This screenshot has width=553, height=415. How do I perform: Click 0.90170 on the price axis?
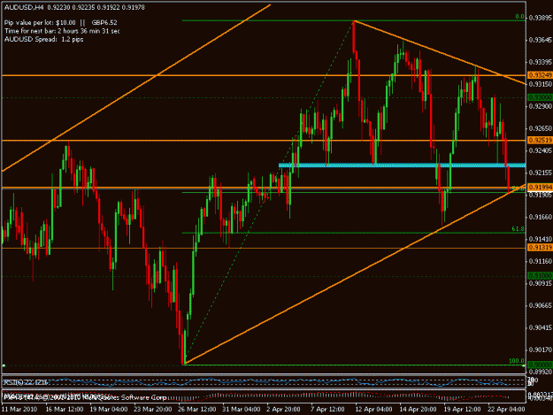point(541,350)
